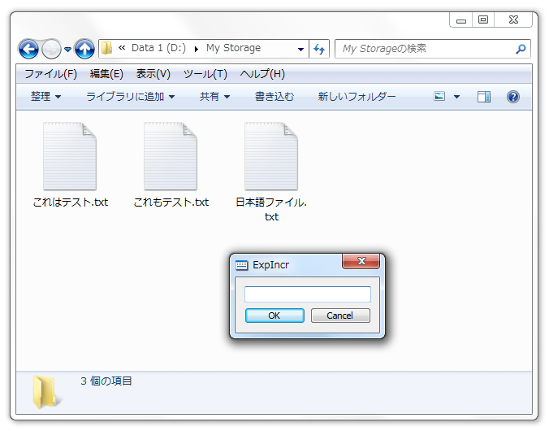
Task: Select My Storage in address path
Action: [233, 48]
